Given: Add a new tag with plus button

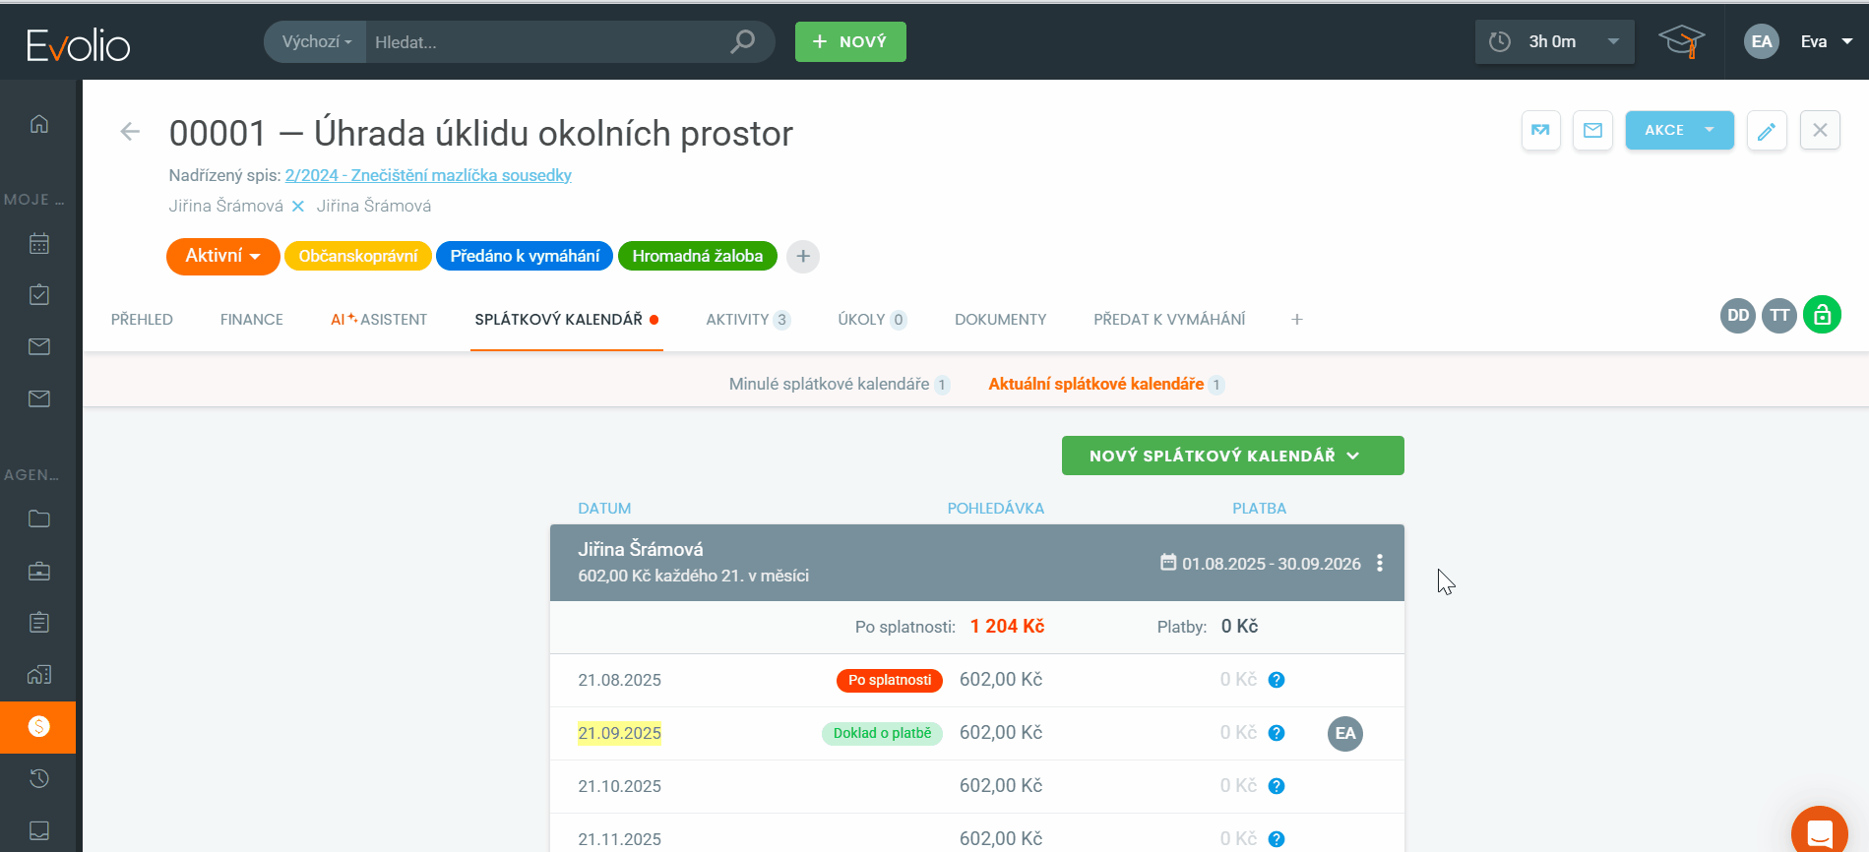Looking at the screenshot, I should pyautogui.click(x=803, y=257).
